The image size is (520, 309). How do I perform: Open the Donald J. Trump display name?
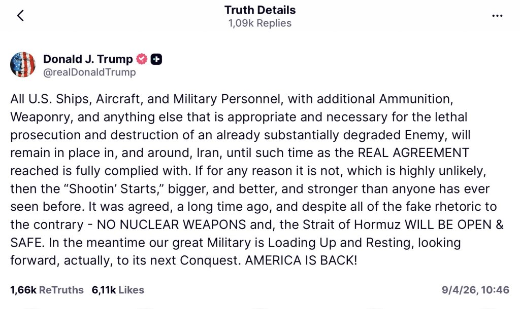click(88, 59)
